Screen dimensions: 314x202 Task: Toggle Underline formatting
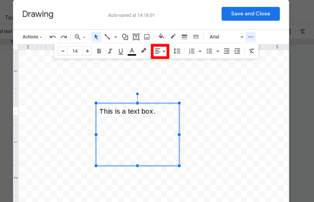tap(121, 51)
